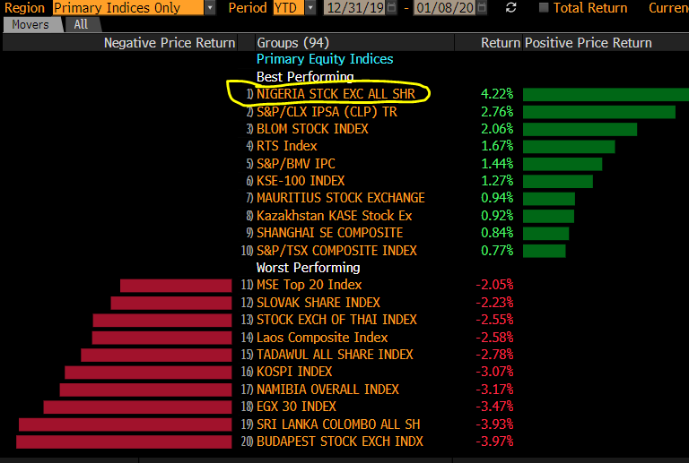Open the SHANGHAI SE COMPOSITE index
The width and height of the screenshot is (689, 463).
coord(329,233)
